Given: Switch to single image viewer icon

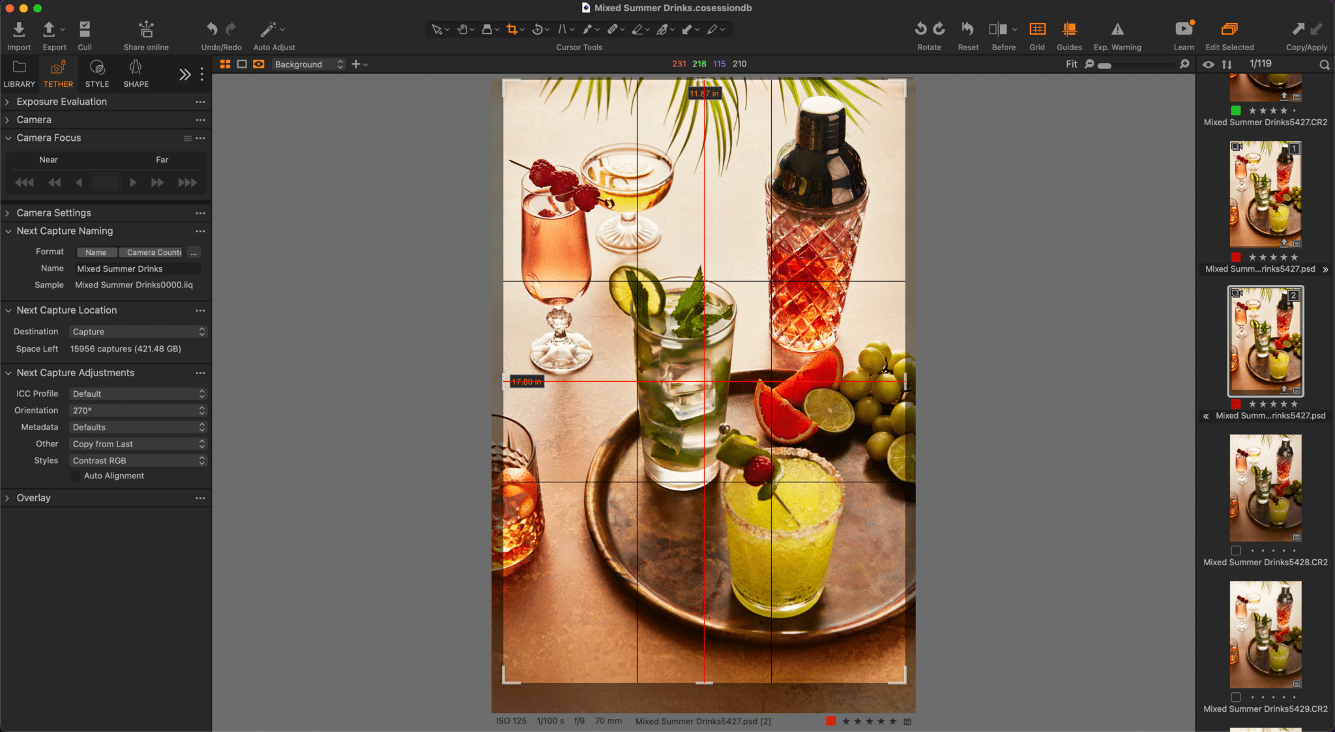Looking at the screenshot, I should 242,64.
